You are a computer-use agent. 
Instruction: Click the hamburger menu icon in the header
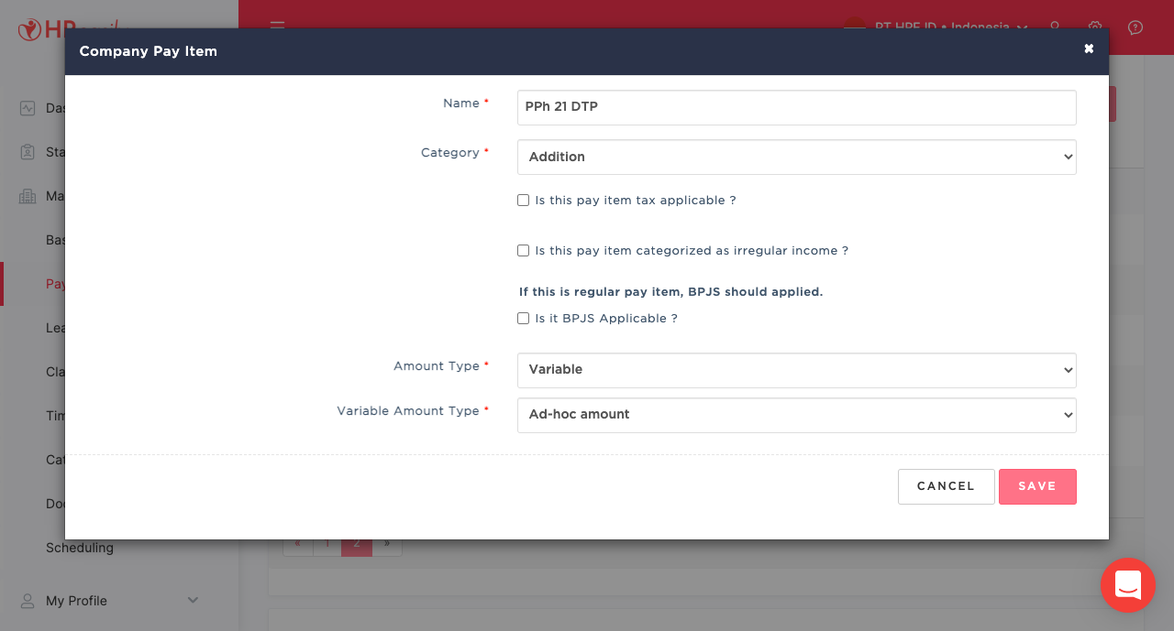point(277,25)
